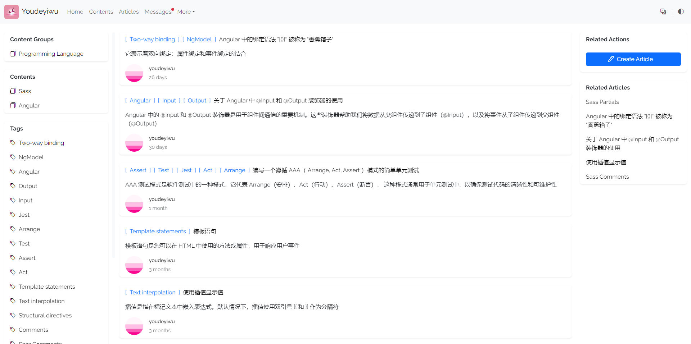Click tag icon beside Comments
This screenshot has width=691, height=344.
click(13, 330)
